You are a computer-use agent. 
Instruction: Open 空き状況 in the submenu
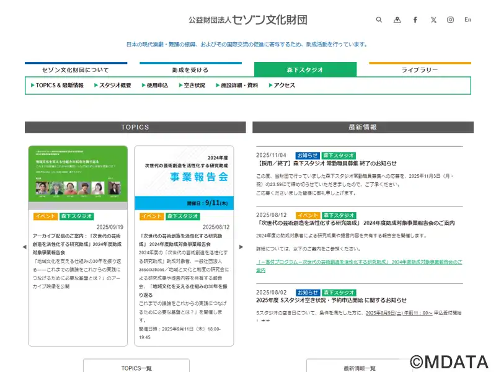pyautogui.click(x=194, y=86)
